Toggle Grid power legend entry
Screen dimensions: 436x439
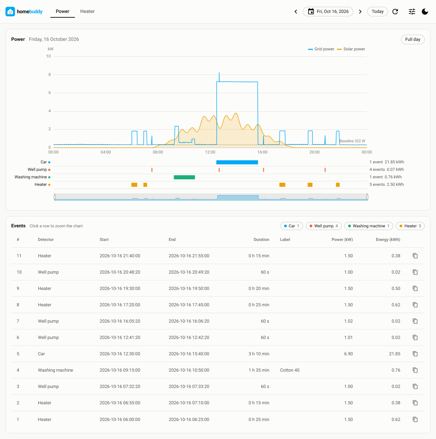pos(321,49)
